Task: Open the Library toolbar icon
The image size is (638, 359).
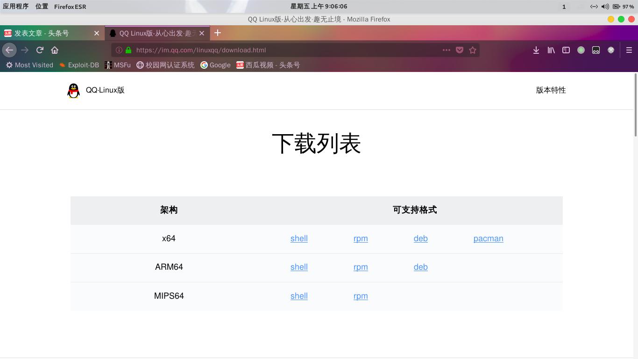Action: pos(551,50)
